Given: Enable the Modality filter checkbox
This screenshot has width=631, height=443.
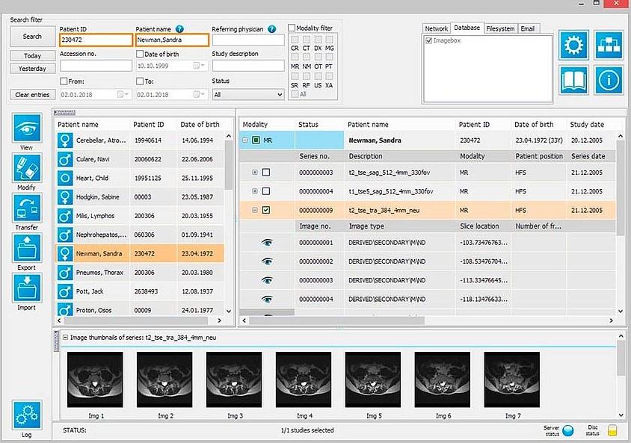Looking at the screenshot, I should click(x=292, y=28).
